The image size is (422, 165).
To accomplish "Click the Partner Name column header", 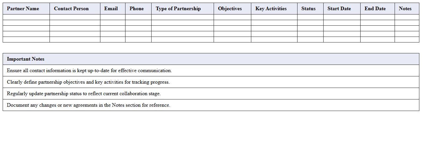I will (x=23, y=9).
